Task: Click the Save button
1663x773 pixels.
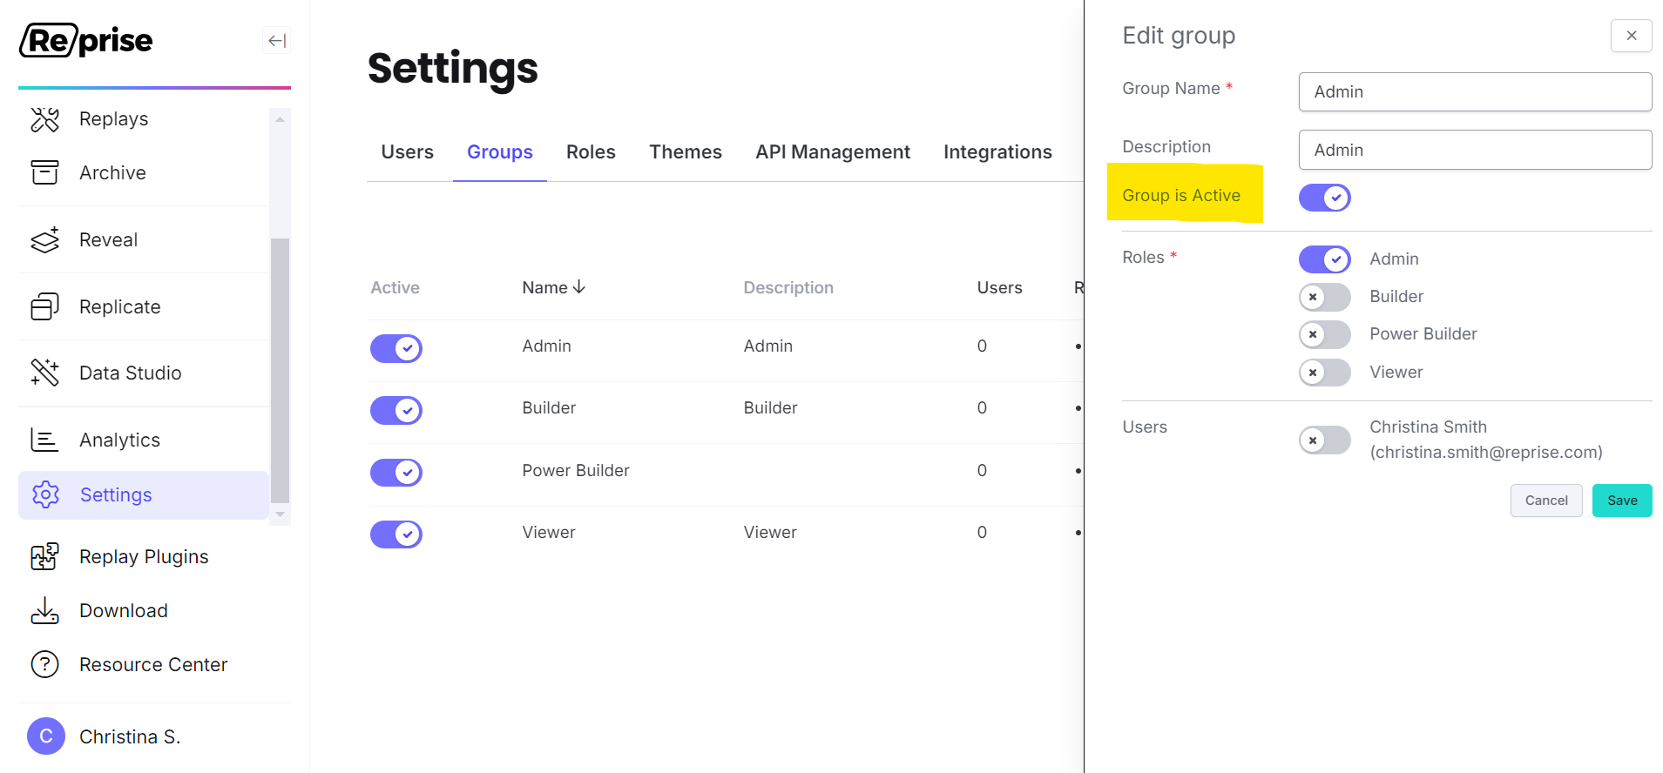Action: pyautogui.click(x=1621, y=501)
